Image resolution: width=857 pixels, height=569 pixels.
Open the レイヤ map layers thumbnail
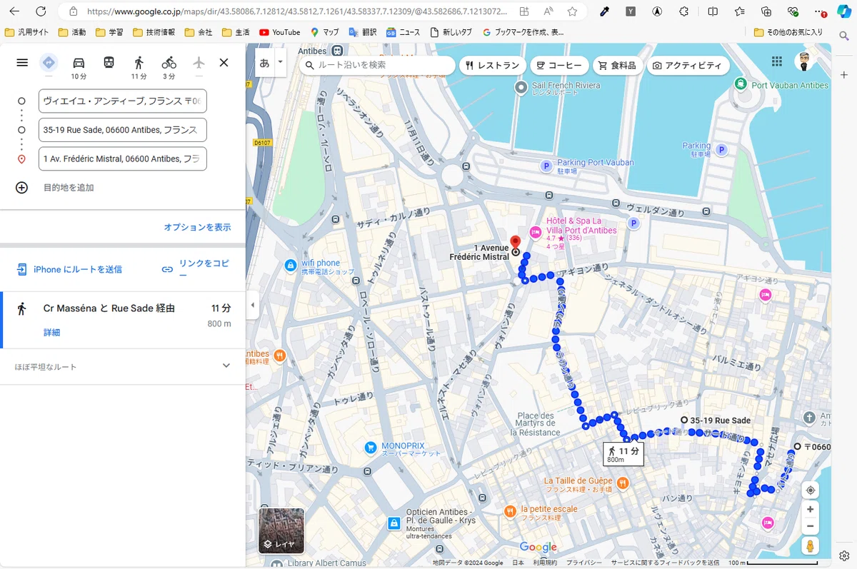281,530
